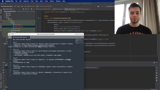160x90 pixels.
Task: Click the run test gutter icon
Action: pyautogui.click(x=38, y=18)
